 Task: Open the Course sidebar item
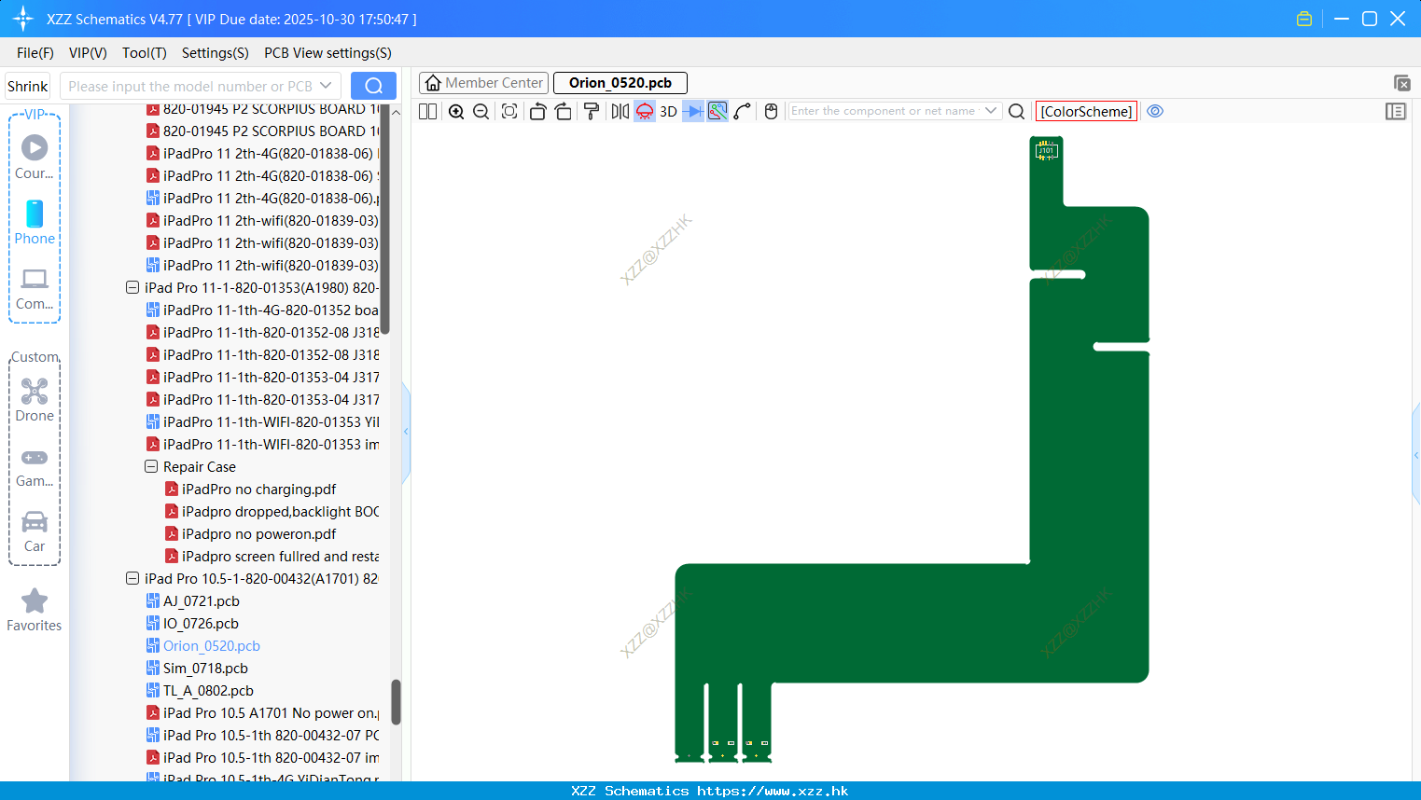[x=35, y=158]
